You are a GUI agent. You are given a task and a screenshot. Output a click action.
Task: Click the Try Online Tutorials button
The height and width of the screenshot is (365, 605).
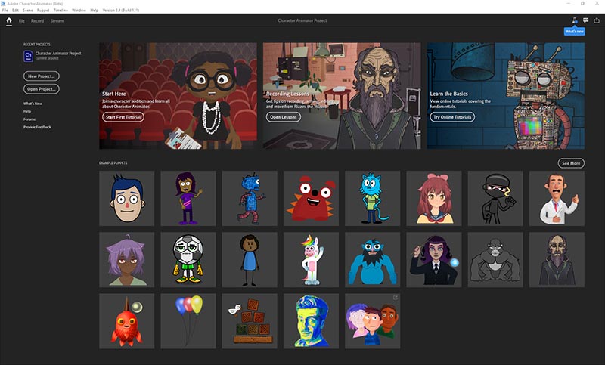click(452, 117)
